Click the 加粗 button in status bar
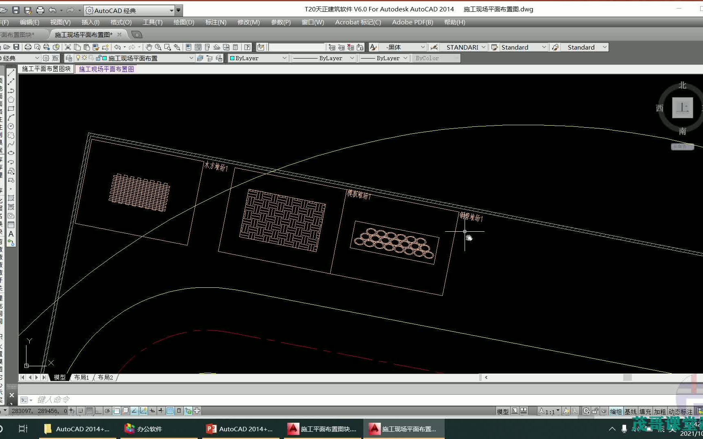The width and height of the screenshot is (703, 439). coord(659,411)
